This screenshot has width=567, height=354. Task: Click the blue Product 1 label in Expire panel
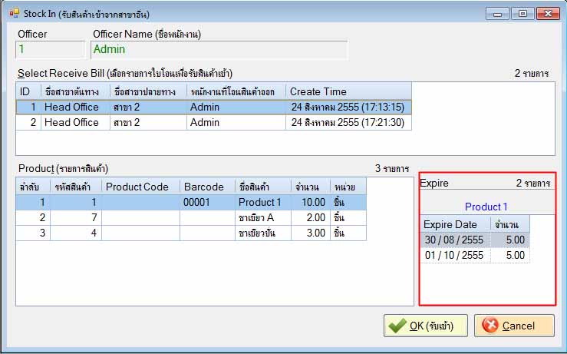point(486,207)
